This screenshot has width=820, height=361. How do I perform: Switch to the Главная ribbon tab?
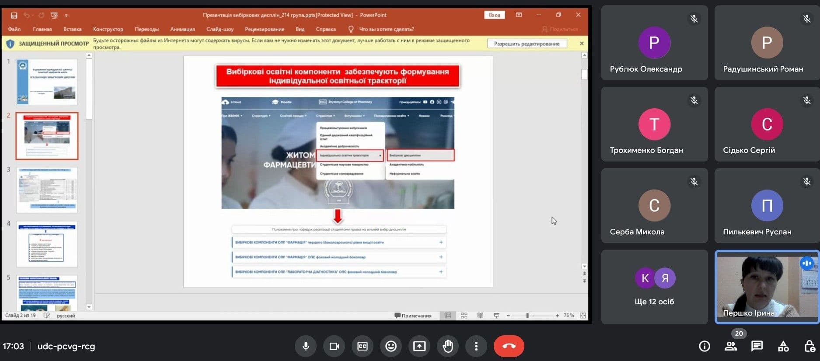(x=42, y=29)
